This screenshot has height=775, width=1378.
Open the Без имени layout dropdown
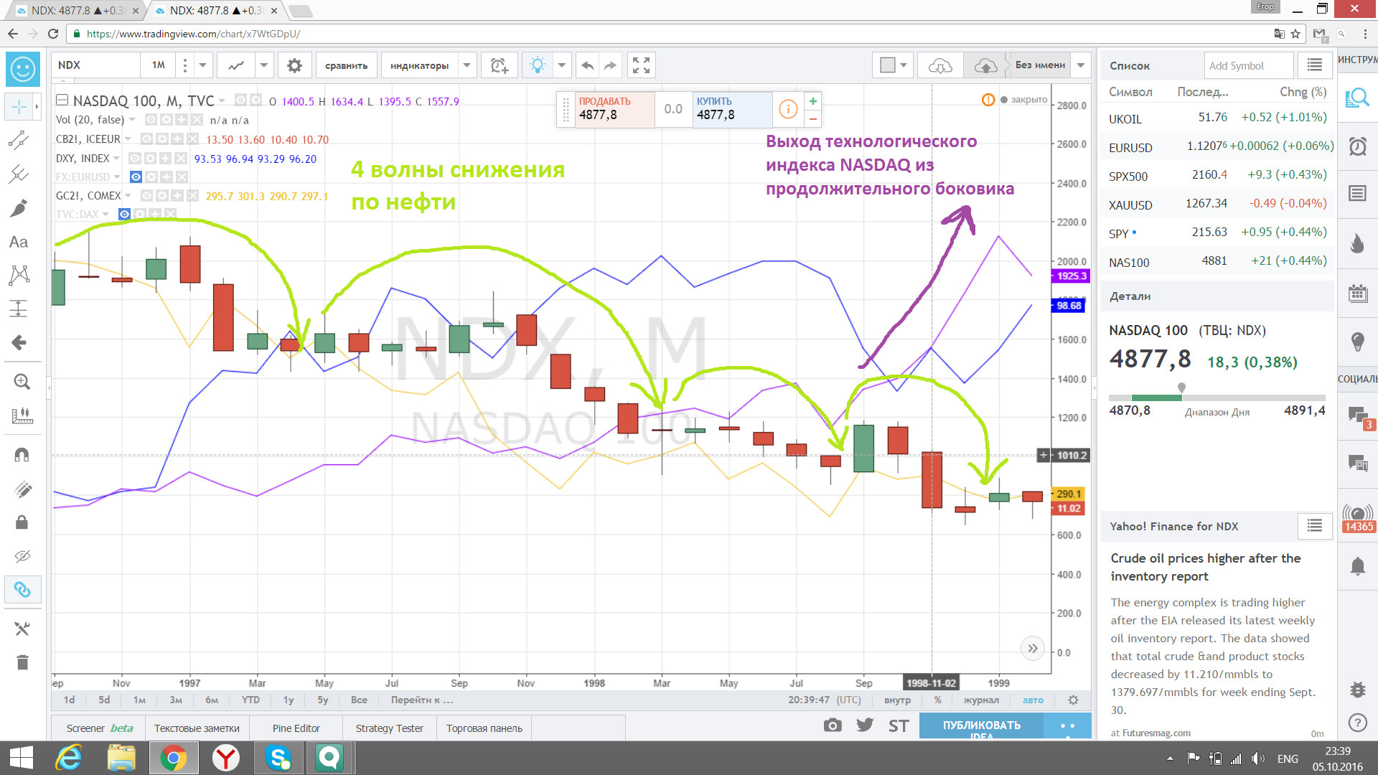tap(1081, 65)
